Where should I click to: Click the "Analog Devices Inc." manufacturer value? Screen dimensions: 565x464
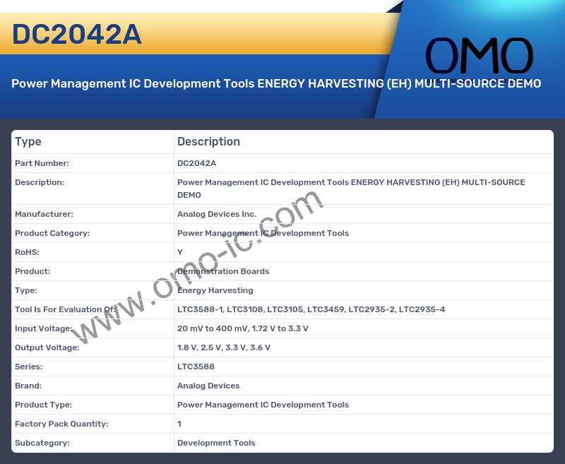[x=217, y=214]
